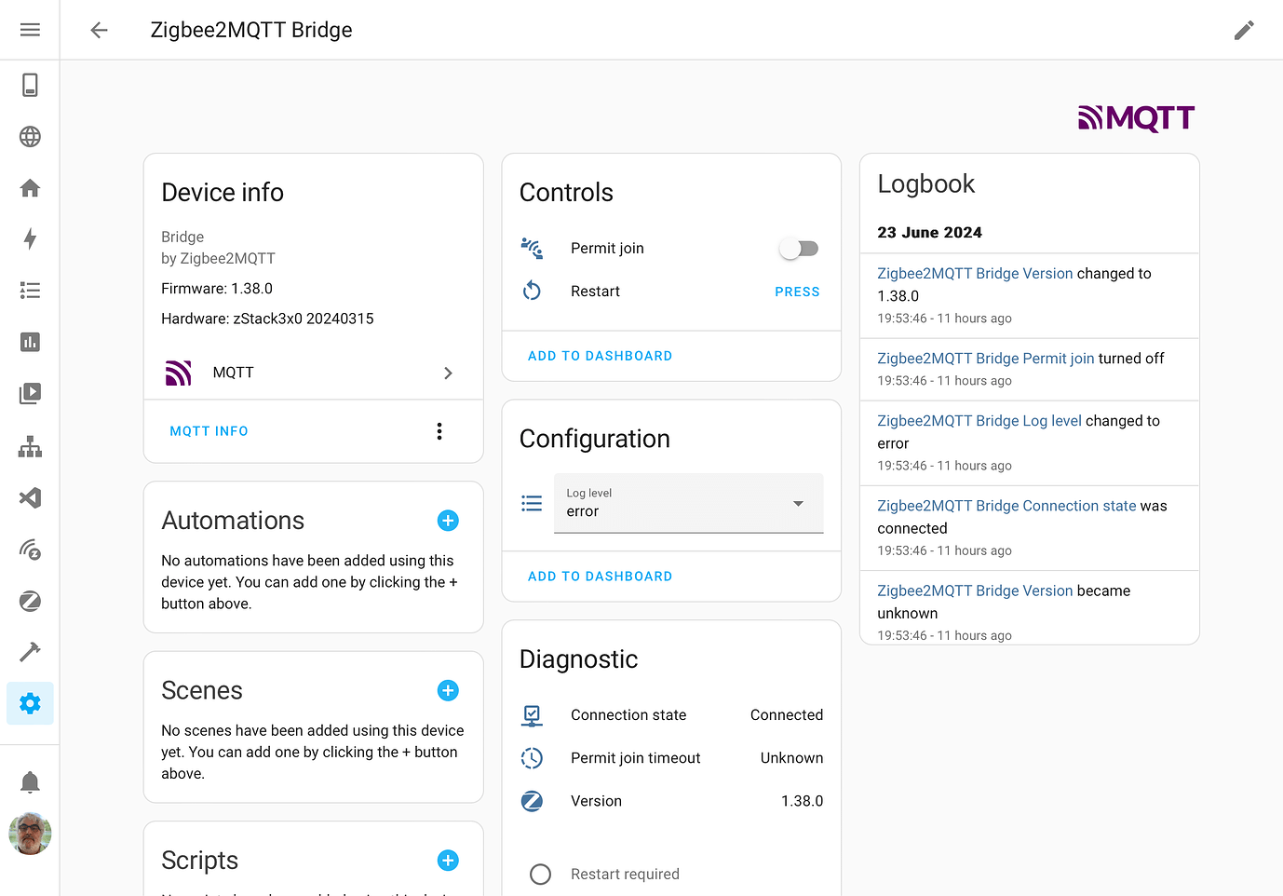Image resolution: width=1283 pixels, height=896 pixels.
Task: Click Hardware: zStack3x0 20240315 text
Action: click(x=267, y=319)
